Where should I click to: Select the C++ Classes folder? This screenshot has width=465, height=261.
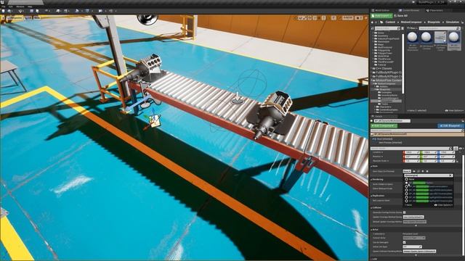click(x=384, y=68)
